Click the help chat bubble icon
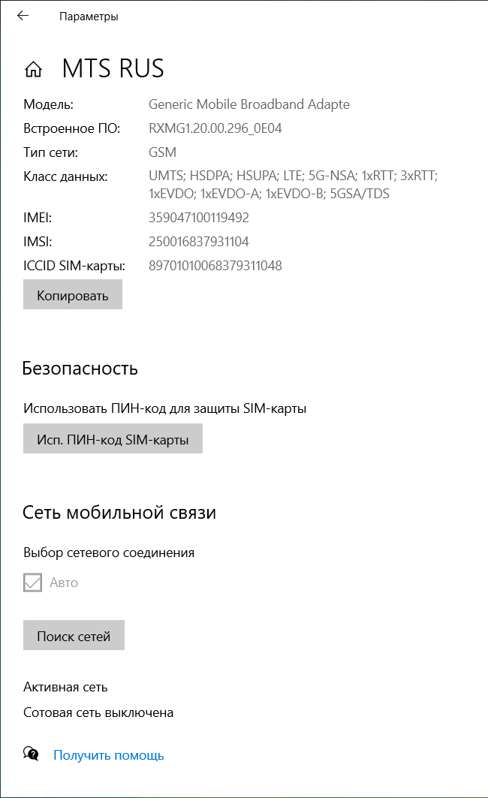This screenshot has height=798, width=488. pyautogui.click(x=31, y=754)
